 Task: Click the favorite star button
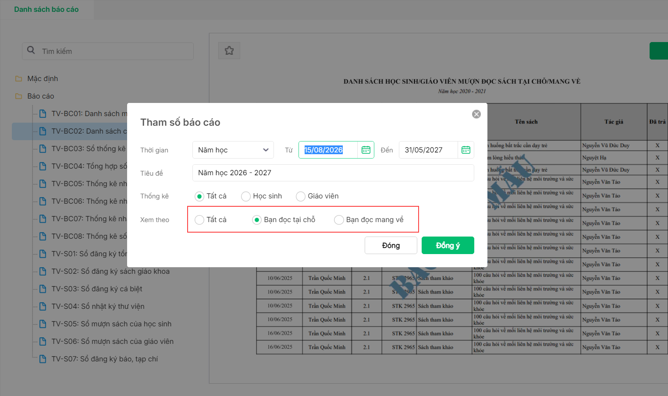[229, 51]
